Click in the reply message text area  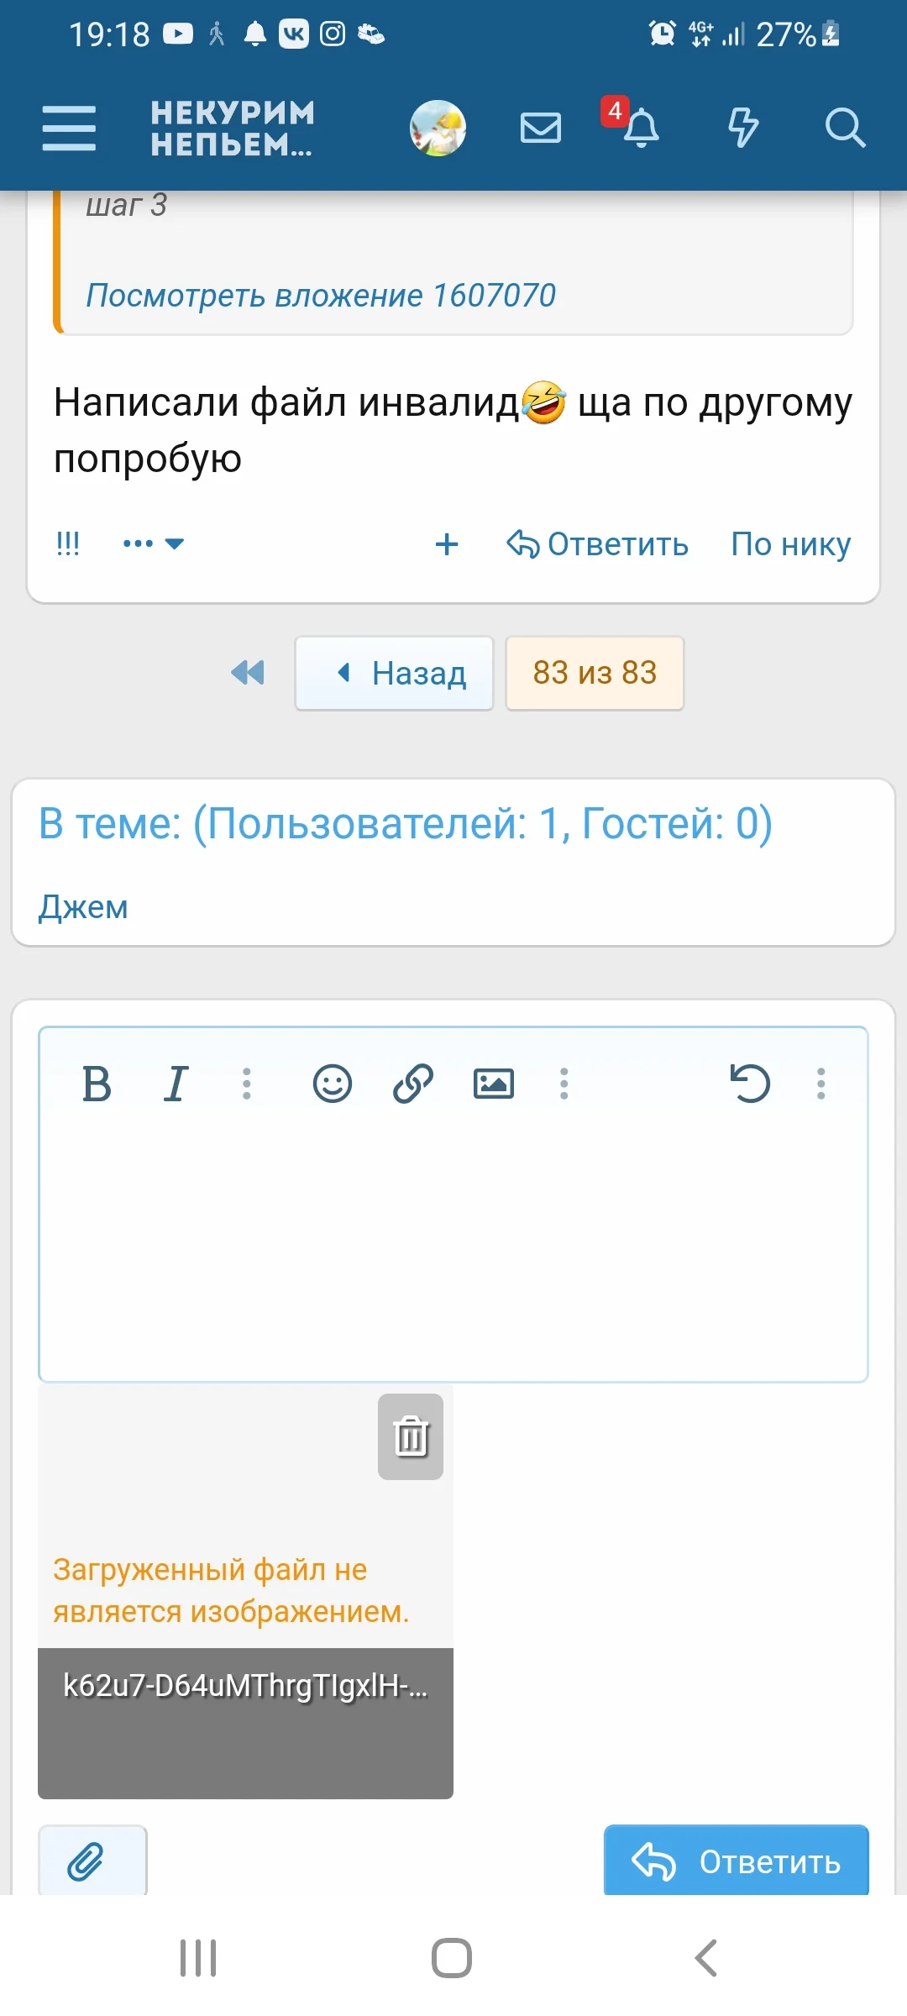point(453,1252)
